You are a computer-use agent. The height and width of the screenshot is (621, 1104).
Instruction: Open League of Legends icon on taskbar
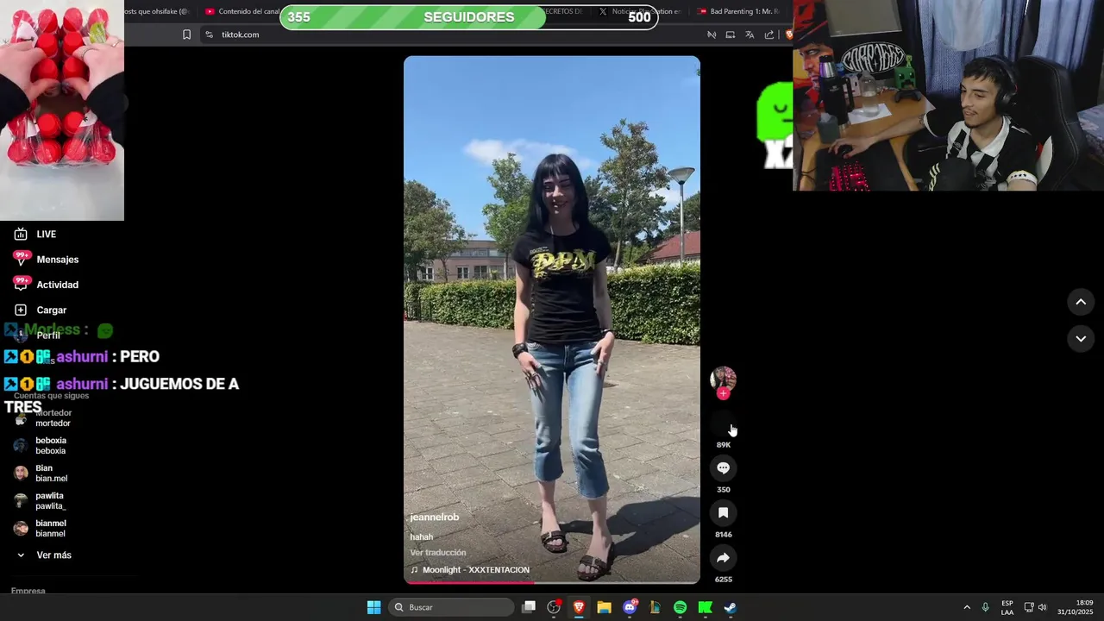click(x=655, y=607)
